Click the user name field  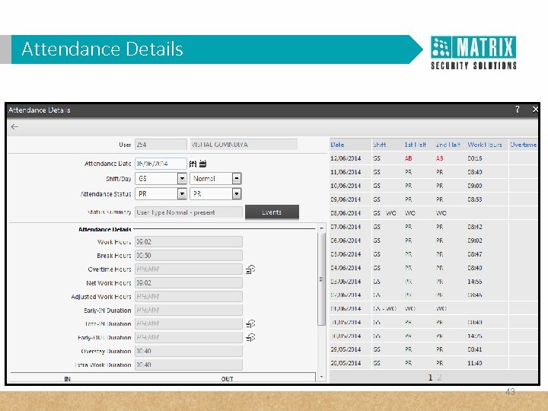pos(244,145)
